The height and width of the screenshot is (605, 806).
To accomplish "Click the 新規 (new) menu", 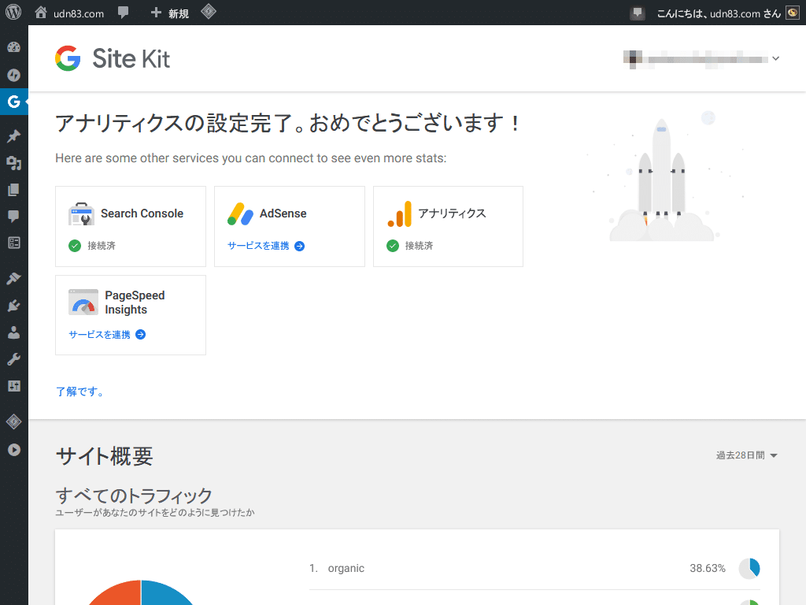I will [x=170, y=13].
